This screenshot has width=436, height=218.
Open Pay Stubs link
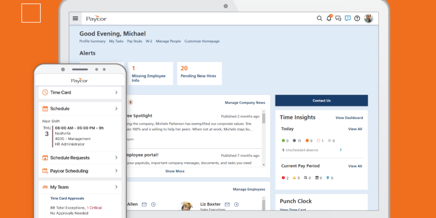[135, 41]
